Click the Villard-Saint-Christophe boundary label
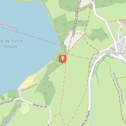 pyautogui.click(x=118, y=88)
